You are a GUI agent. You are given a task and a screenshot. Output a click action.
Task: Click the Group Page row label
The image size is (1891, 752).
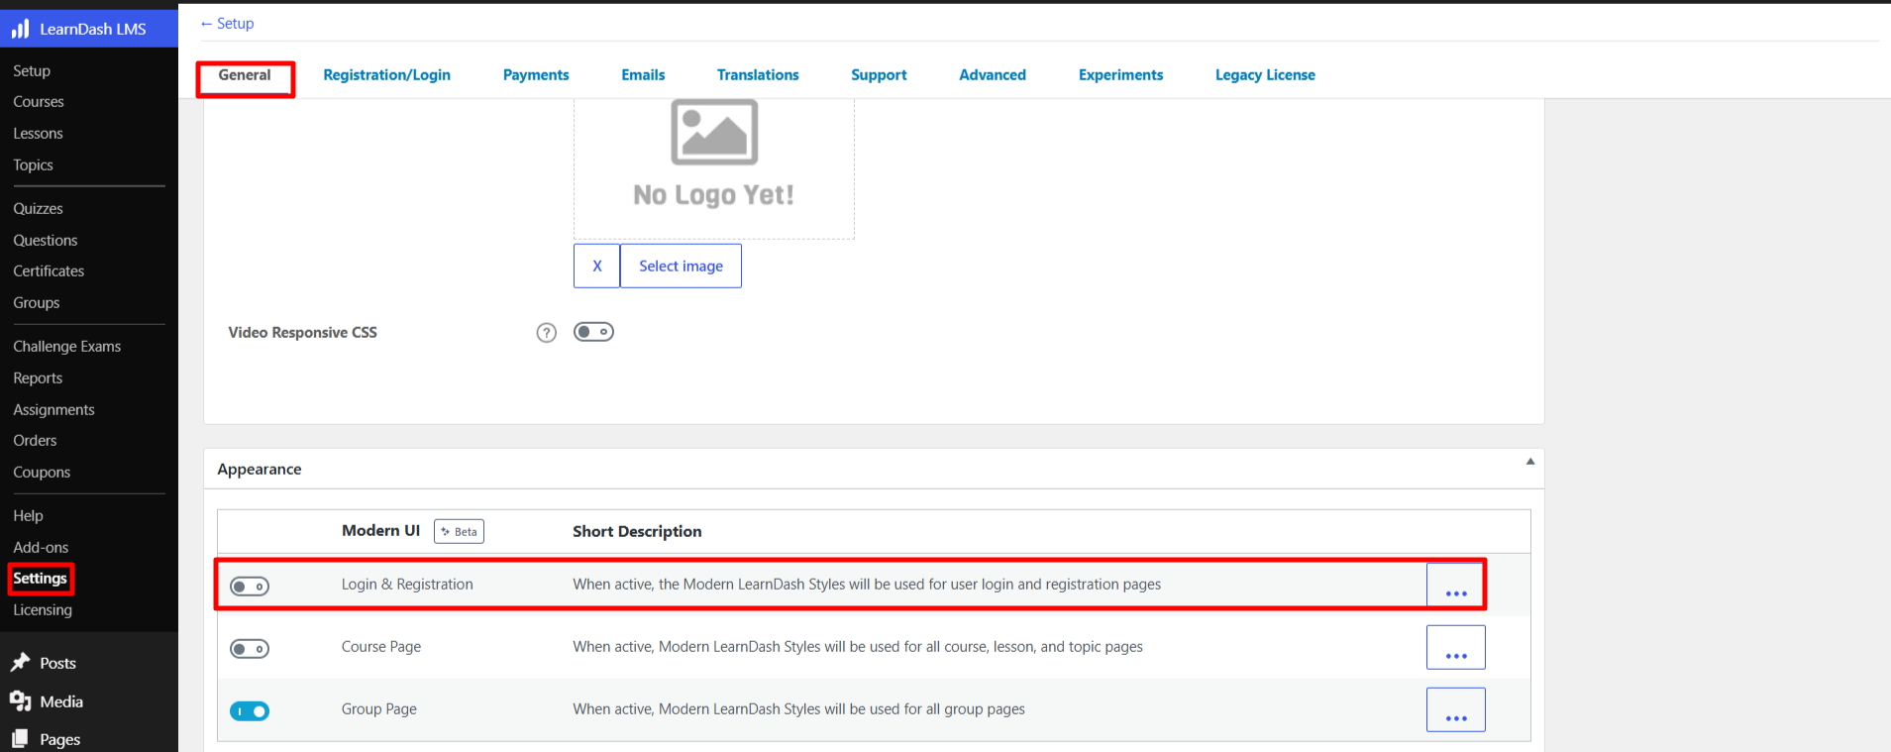click(379, 709)
